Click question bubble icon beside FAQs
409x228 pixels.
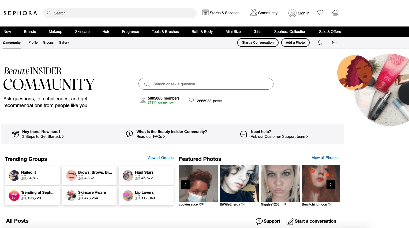129,134
